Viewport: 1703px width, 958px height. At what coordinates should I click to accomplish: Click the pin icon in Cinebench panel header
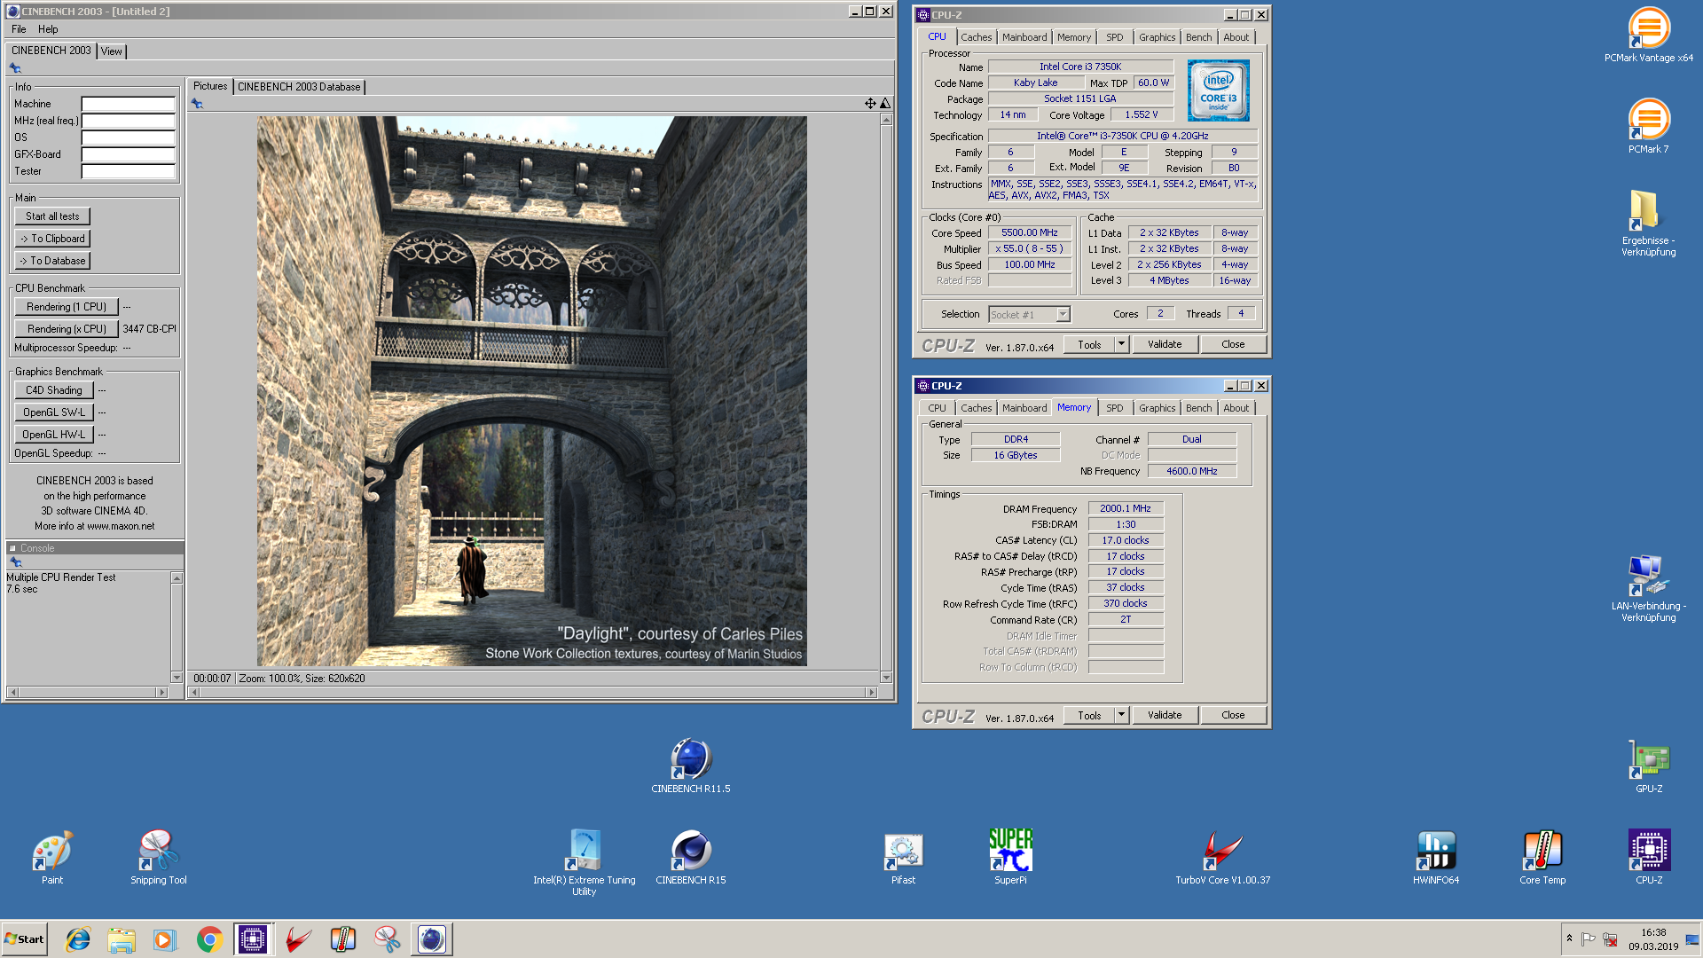click(15, 68)
